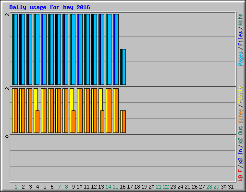The width and height of the screenshot is (246, 192).
Task: Click day 20 axis label
Action: tap(151, 187)
